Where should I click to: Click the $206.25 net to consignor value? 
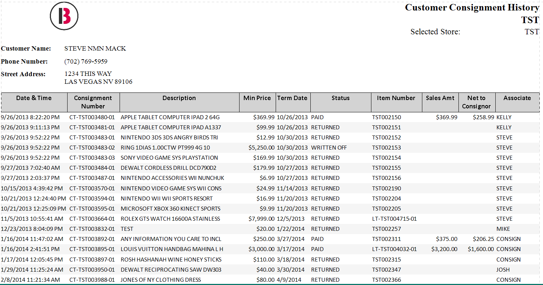point(484,239)
